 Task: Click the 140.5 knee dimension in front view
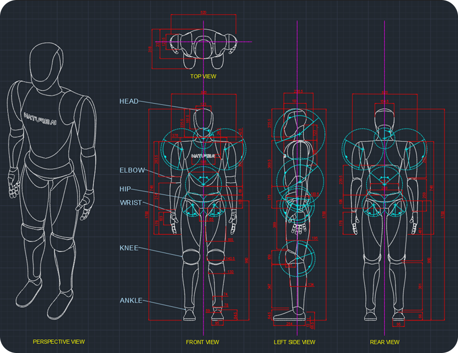click(230, 259)
